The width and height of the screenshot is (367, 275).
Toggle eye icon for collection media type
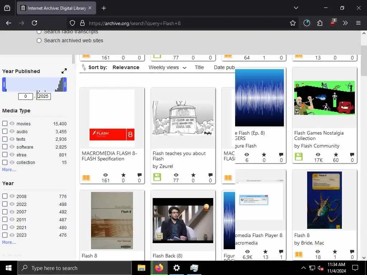coord(12,162)
